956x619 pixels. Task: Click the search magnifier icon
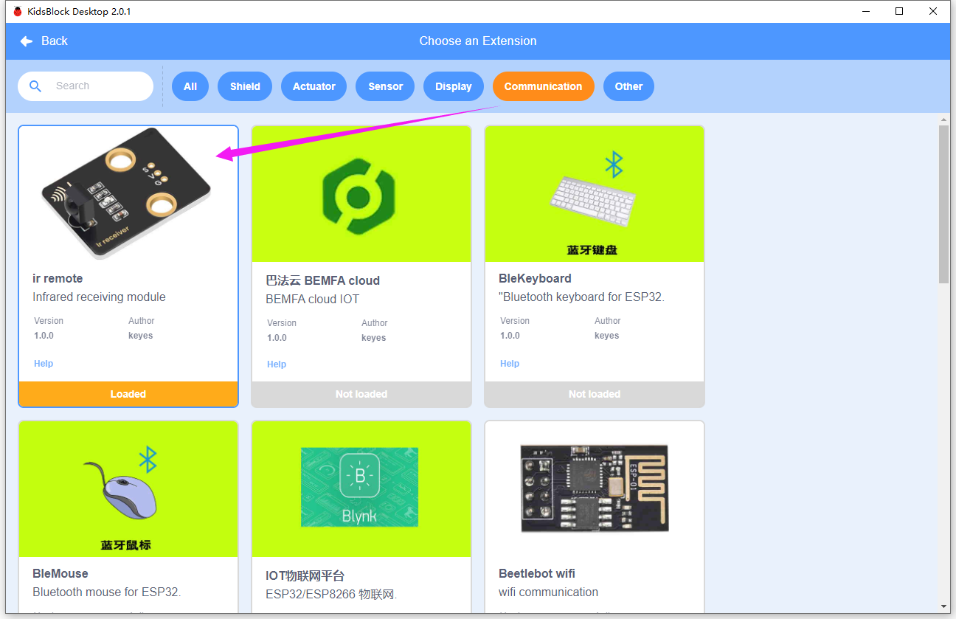point(35,86)
